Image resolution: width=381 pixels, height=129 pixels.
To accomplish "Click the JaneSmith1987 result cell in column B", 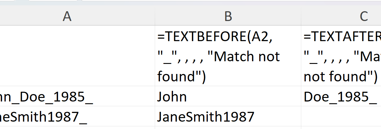I will 228,116.
